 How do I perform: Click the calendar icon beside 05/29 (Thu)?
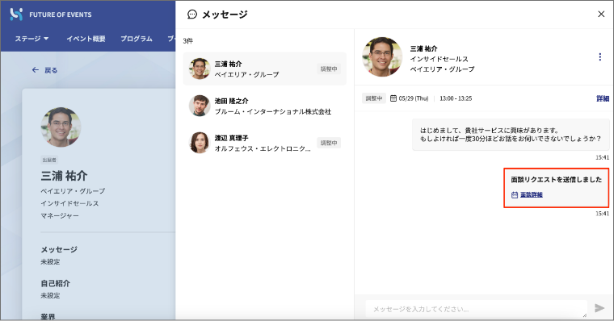(393, 98)
